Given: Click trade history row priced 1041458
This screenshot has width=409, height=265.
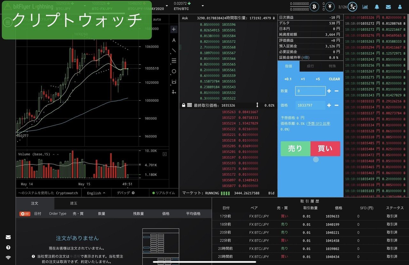Looking at the screenshot, I should (310, 240).
